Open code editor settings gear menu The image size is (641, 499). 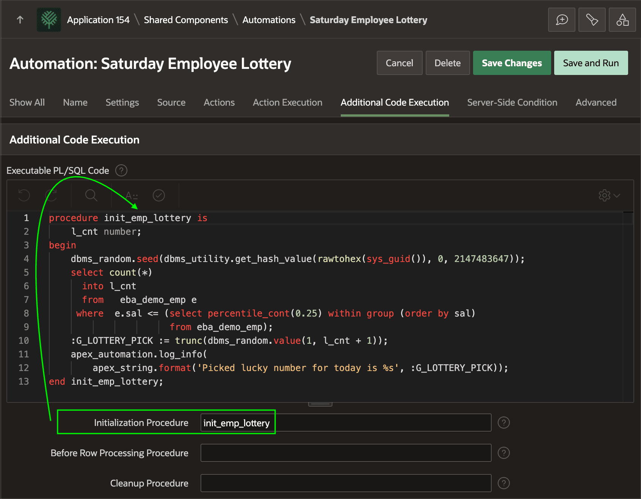click(609, 195)
